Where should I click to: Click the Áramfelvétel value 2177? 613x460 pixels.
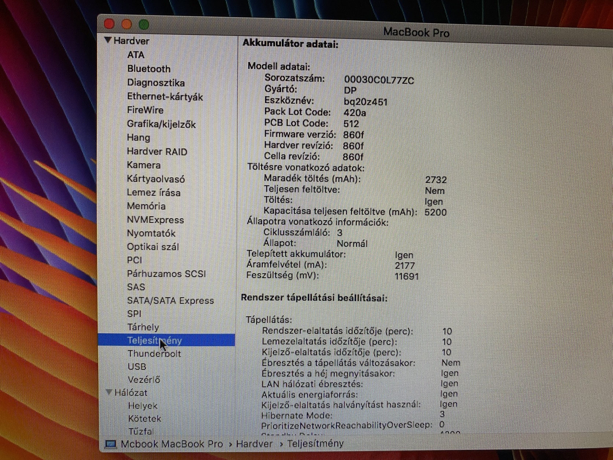(x=405, y=266)
